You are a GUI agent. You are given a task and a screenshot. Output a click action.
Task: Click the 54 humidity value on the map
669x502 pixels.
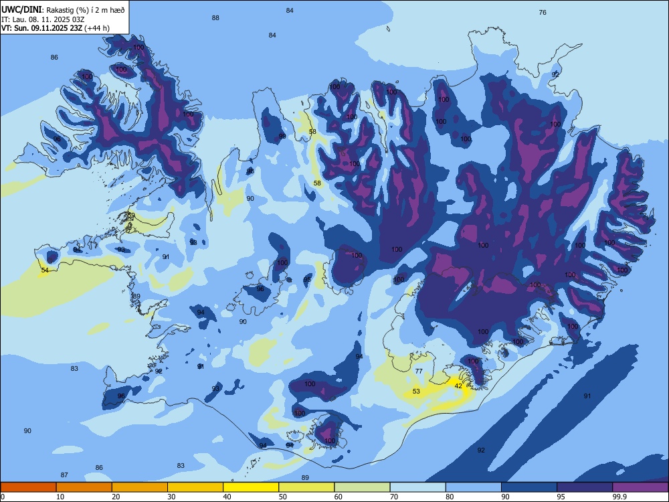tap(45, 270)
